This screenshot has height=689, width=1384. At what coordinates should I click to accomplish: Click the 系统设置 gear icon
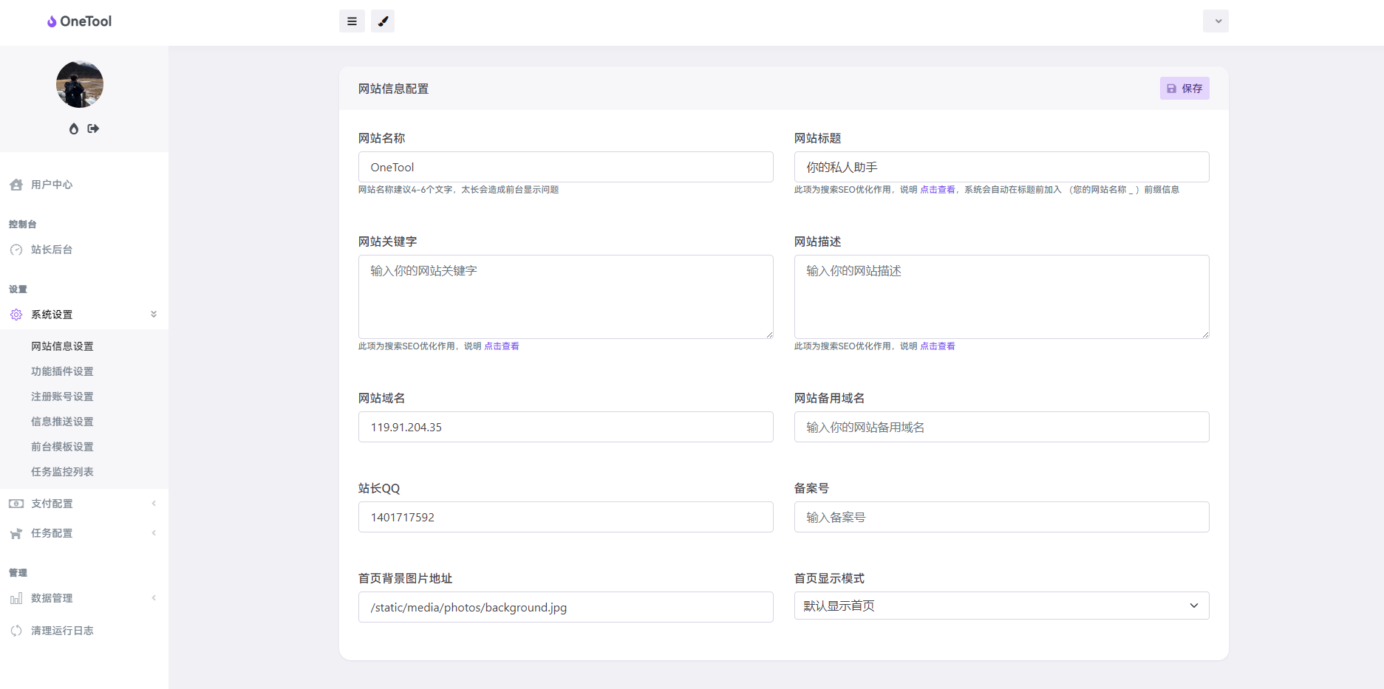pos(16,315)
